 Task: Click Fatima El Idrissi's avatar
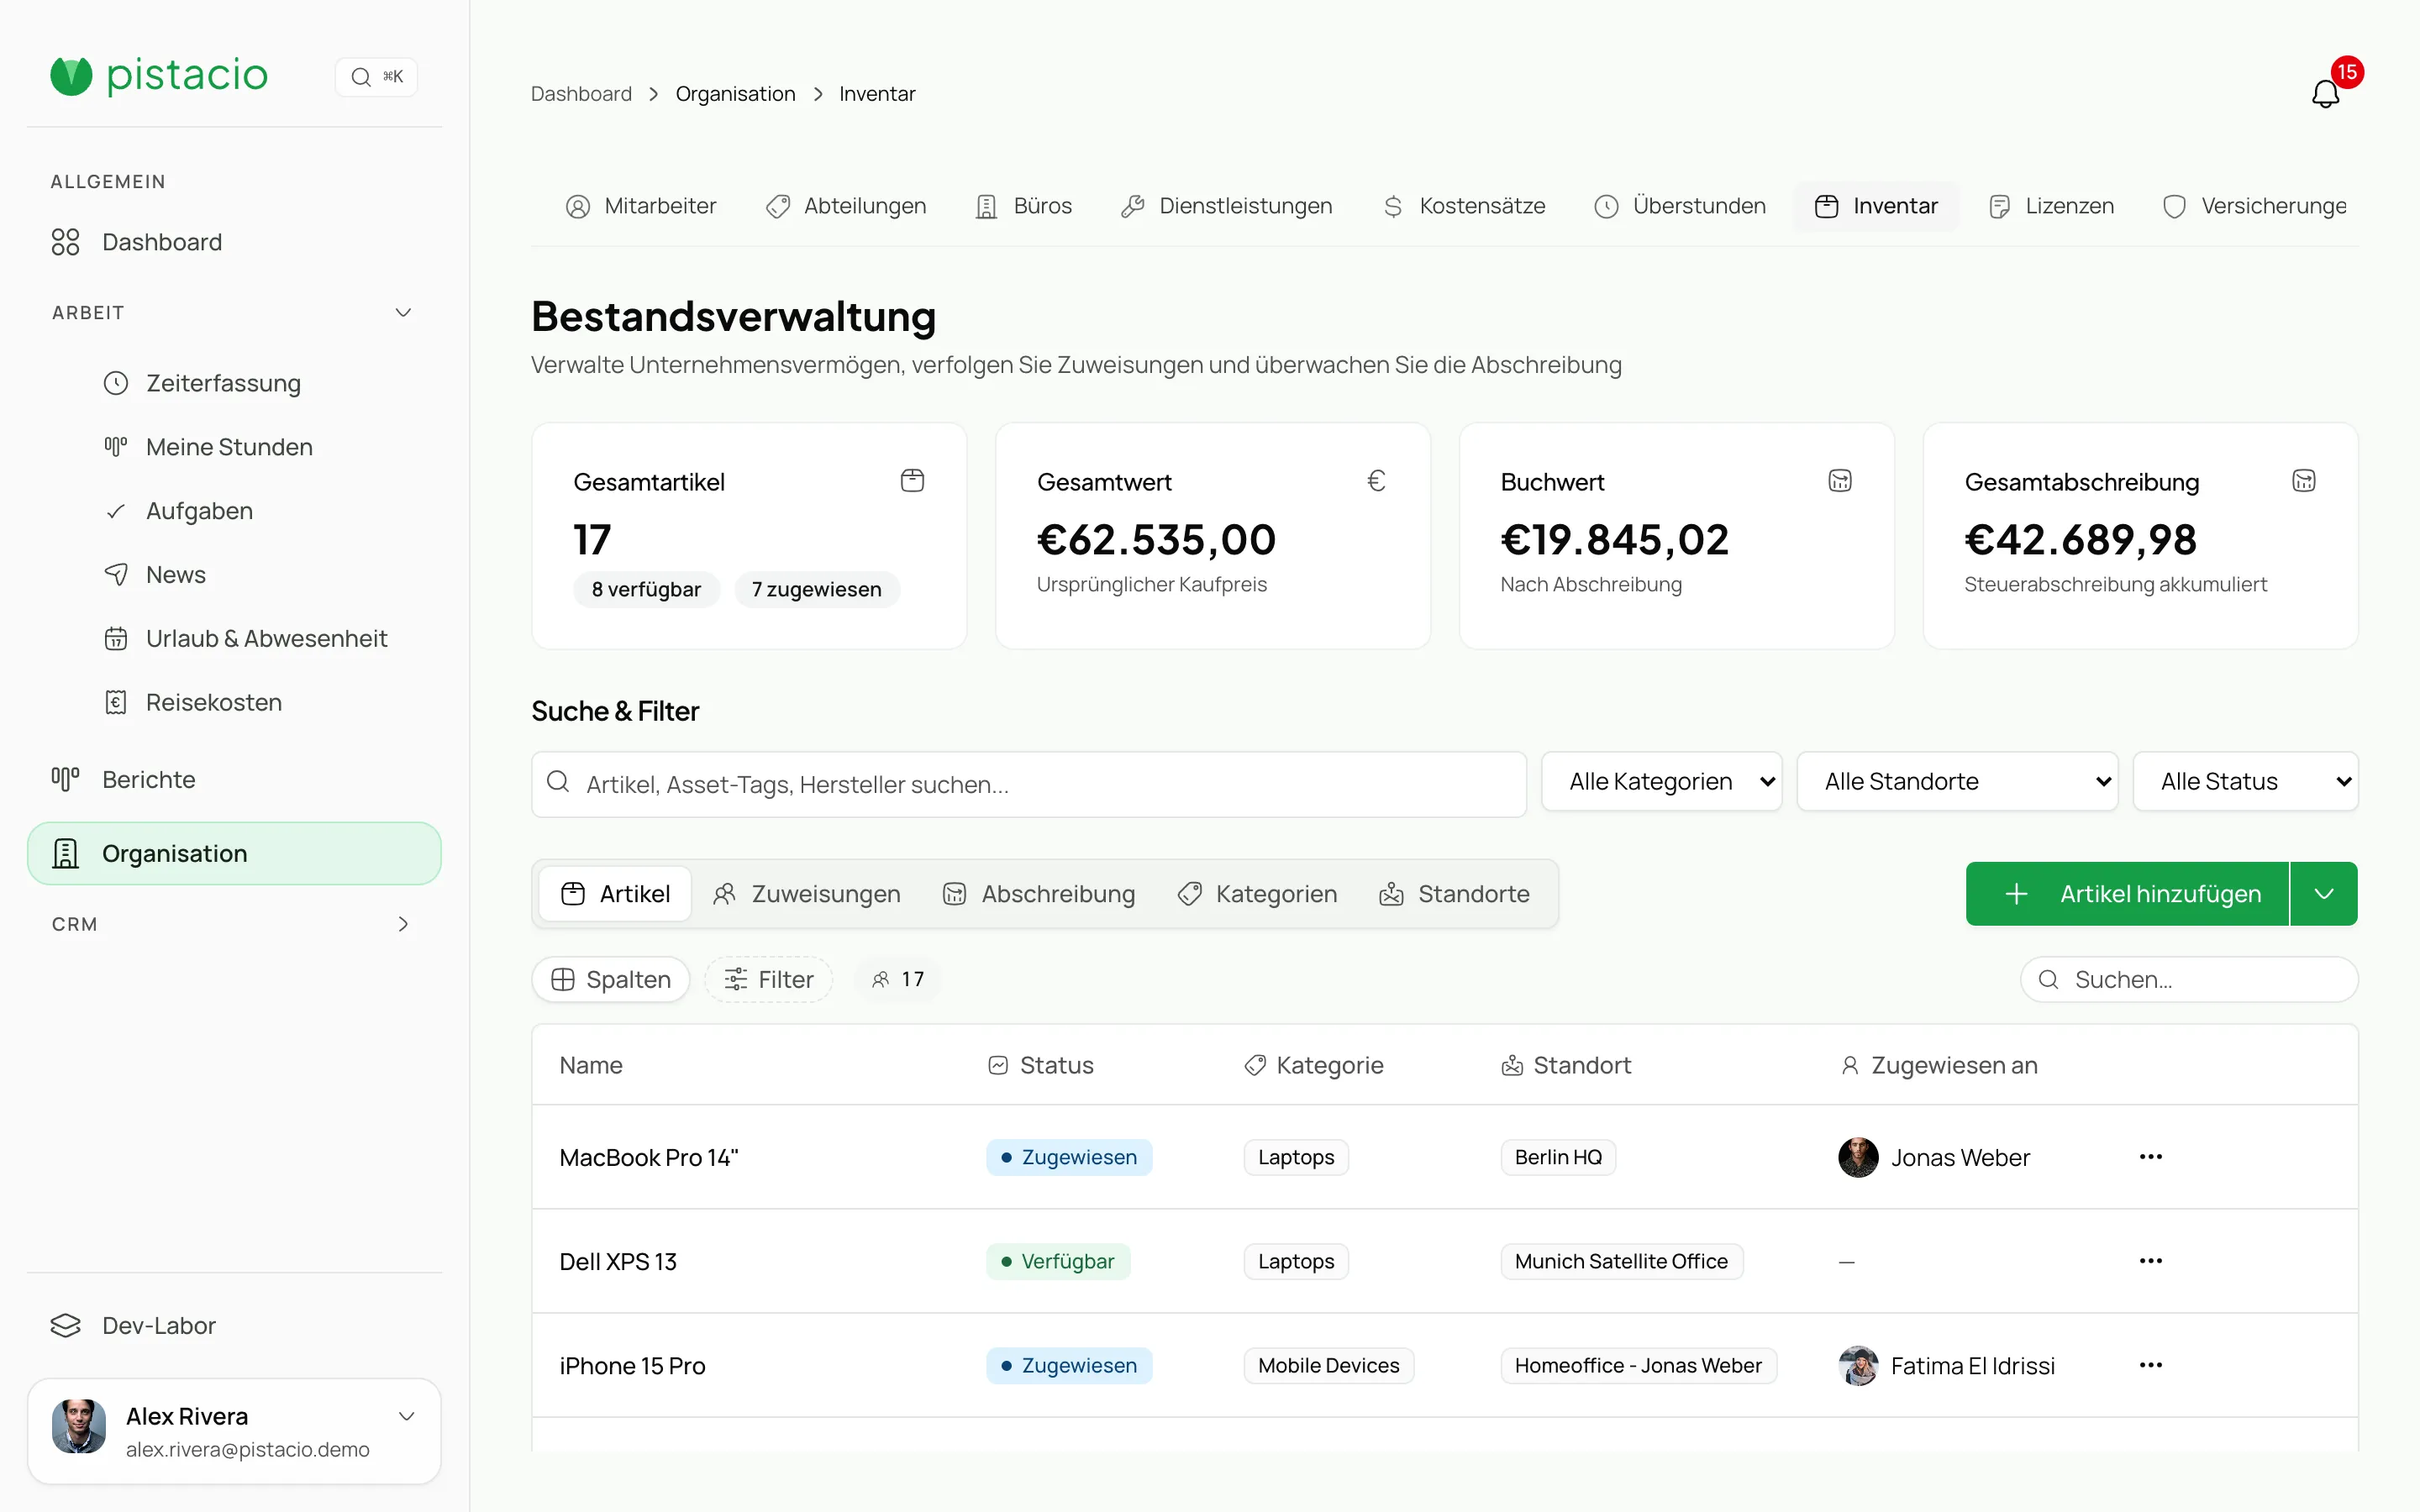[x=1858, y=1365]
